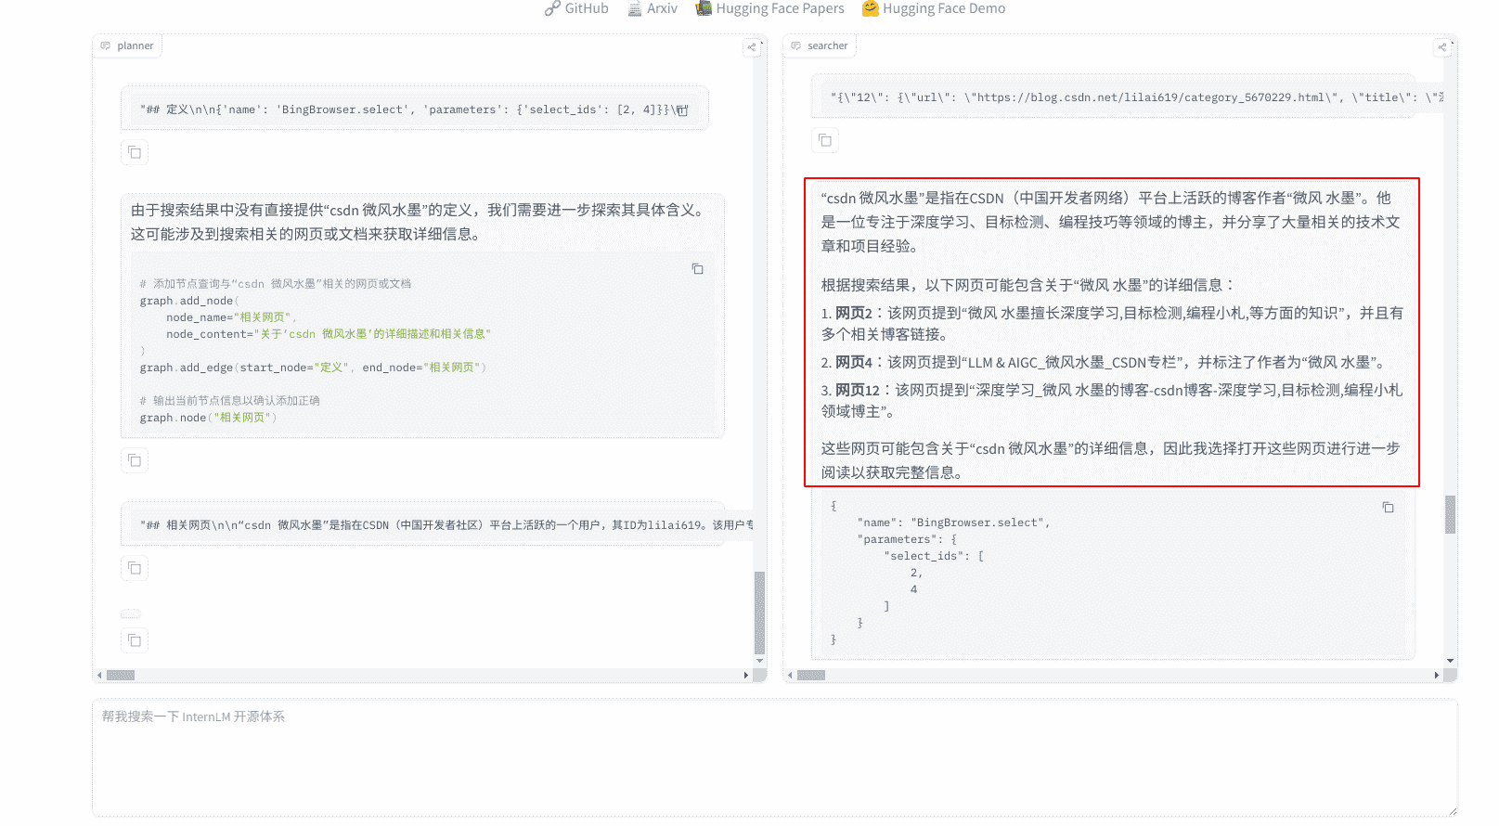Click the text '网页4' in searcher list

click(x=854, y=363)
